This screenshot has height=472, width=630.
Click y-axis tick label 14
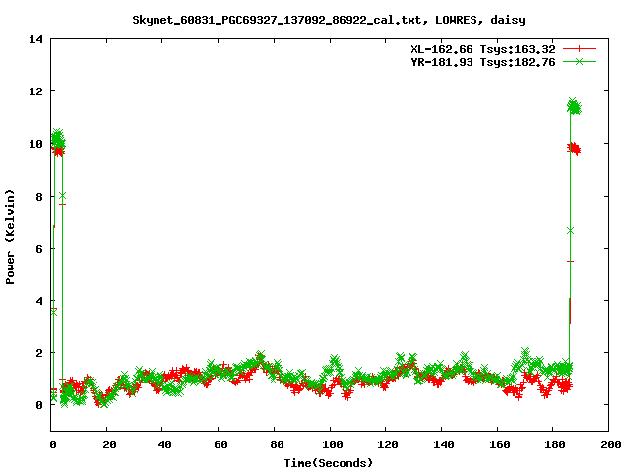point(35,39)
